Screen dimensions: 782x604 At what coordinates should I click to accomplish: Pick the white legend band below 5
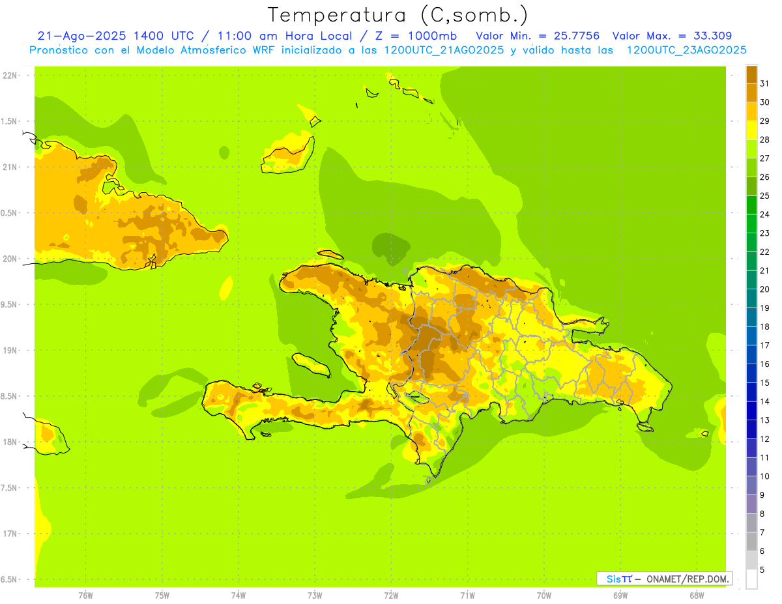pyautogui.click(x=751, y=579)
